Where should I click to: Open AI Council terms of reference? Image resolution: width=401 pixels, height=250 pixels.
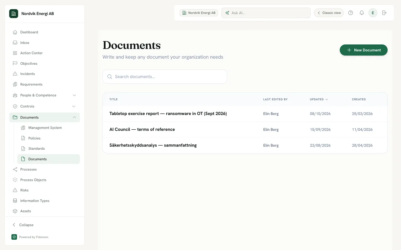tap(142, 129)
